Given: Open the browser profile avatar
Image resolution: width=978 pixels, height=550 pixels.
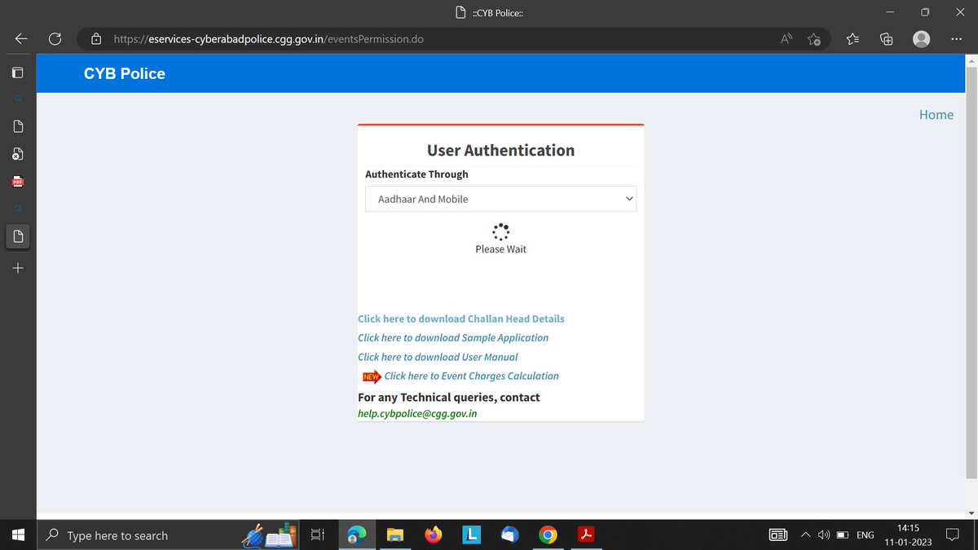Looking at the screenshot, I should coord(921,38).
